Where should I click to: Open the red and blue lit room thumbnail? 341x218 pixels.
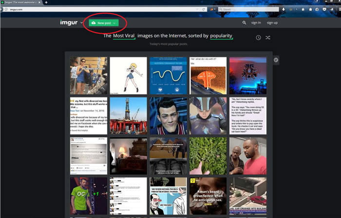pos(247,76)
